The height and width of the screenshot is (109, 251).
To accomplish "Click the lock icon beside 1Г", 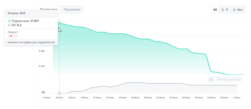I will click(222, 10).
